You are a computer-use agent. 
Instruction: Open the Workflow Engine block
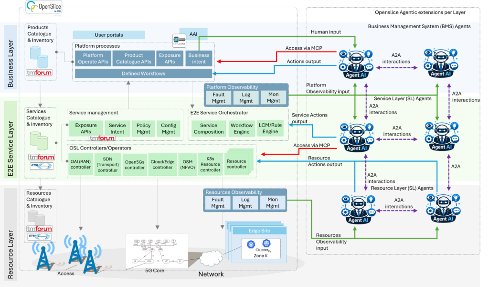tap(242, 128)
